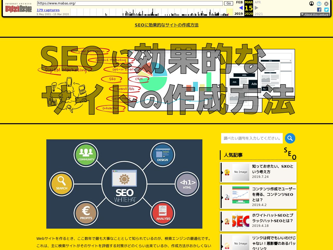This screenshot has height=250, width=333.
Task: Open the 179 captures link
Action: click(x=48, y=10)
